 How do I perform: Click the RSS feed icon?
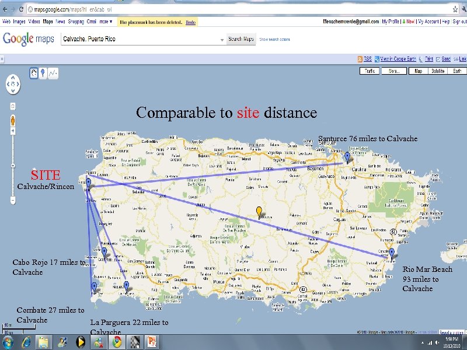(x=360, y=58)
